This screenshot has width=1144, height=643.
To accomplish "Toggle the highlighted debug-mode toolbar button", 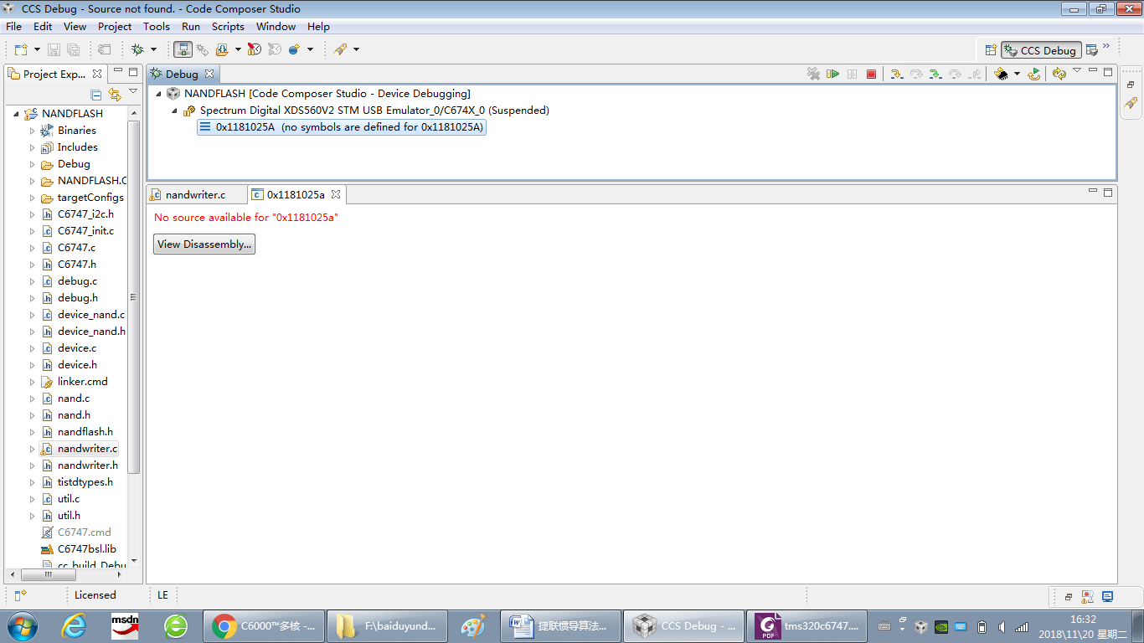I will (183, 49).
